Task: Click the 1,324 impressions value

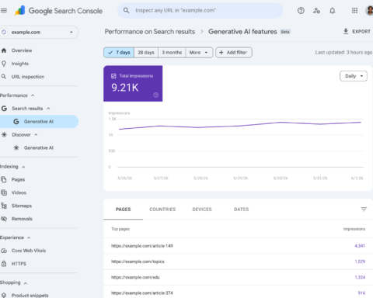Action: tap(360, 277)
